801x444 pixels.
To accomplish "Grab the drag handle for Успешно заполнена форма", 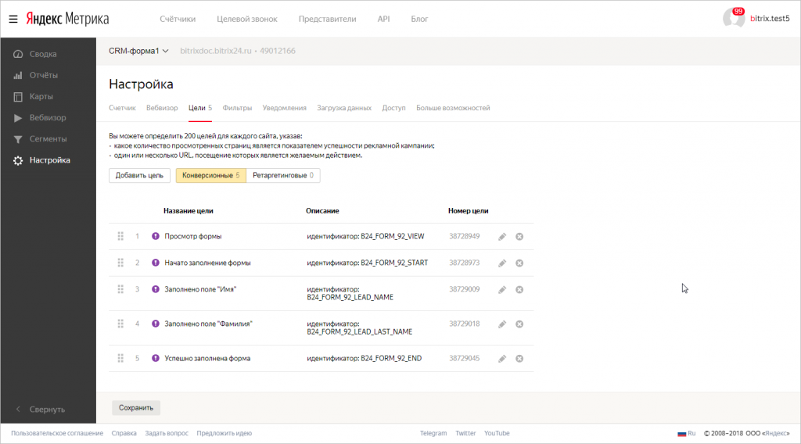I will point(120,358).
